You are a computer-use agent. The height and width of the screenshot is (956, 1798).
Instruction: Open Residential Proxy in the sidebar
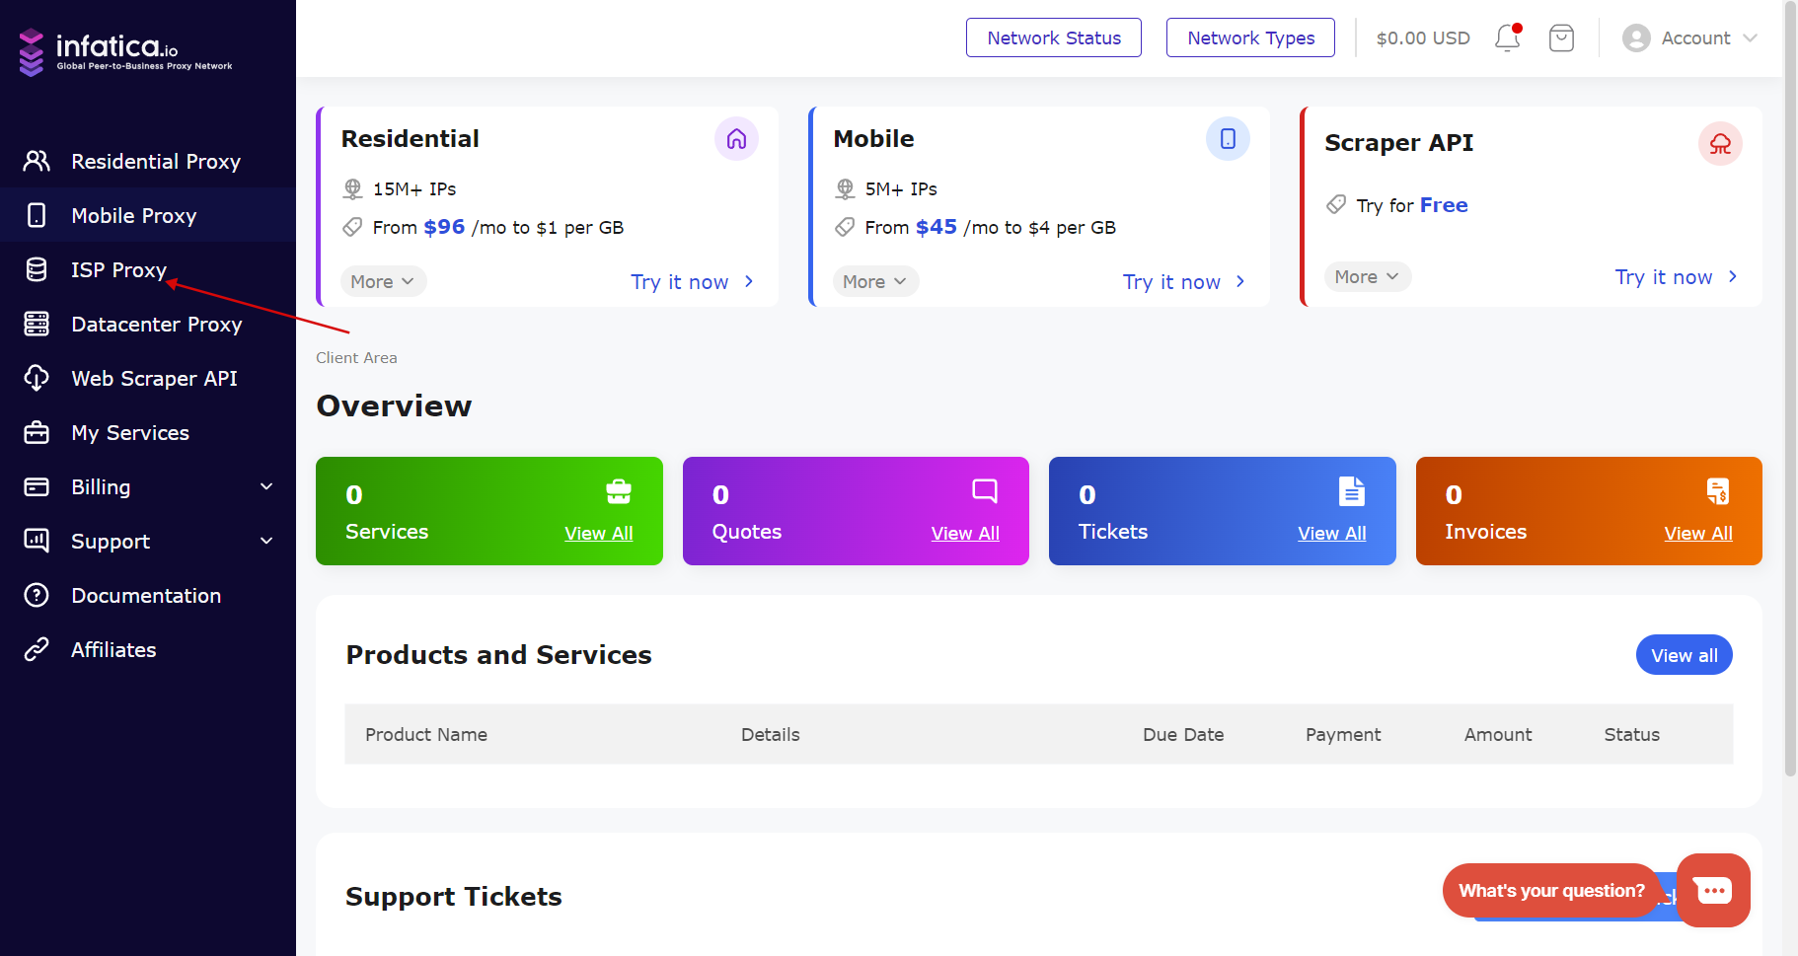point(148,161)
